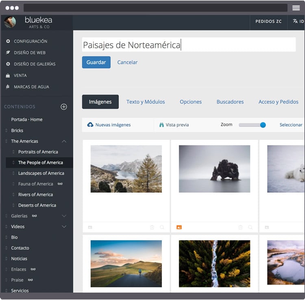
Task: Expand the Galerías section chevron
Action: click(64, 216)
